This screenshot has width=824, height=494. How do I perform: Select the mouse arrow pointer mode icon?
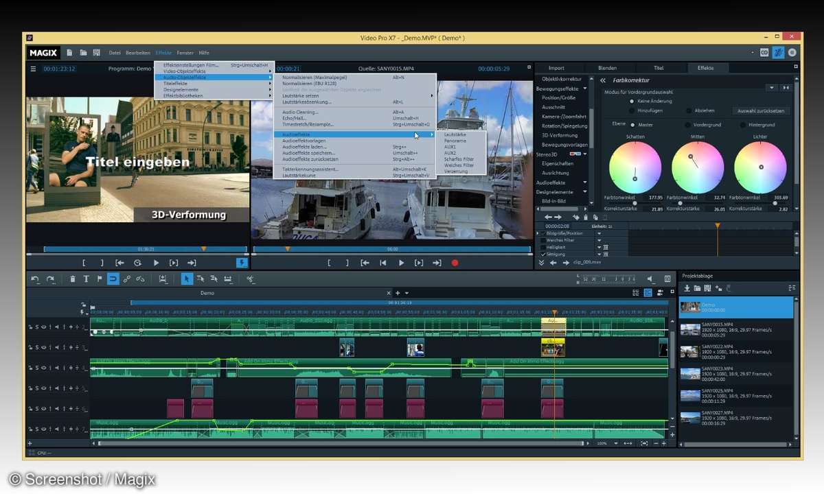click(x=186, y=279)
